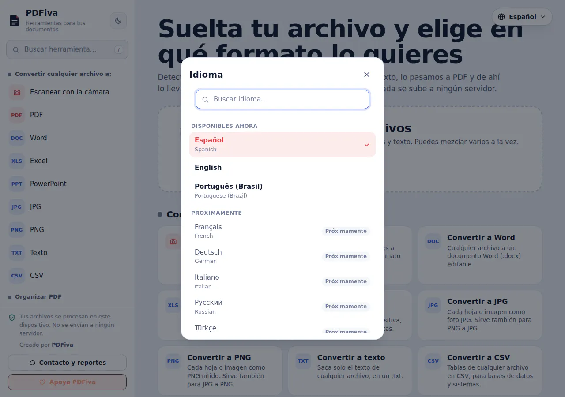Click the PDF icon in sidebar
This screenshot has width=565, height=397.
click(x=17, y=115)
